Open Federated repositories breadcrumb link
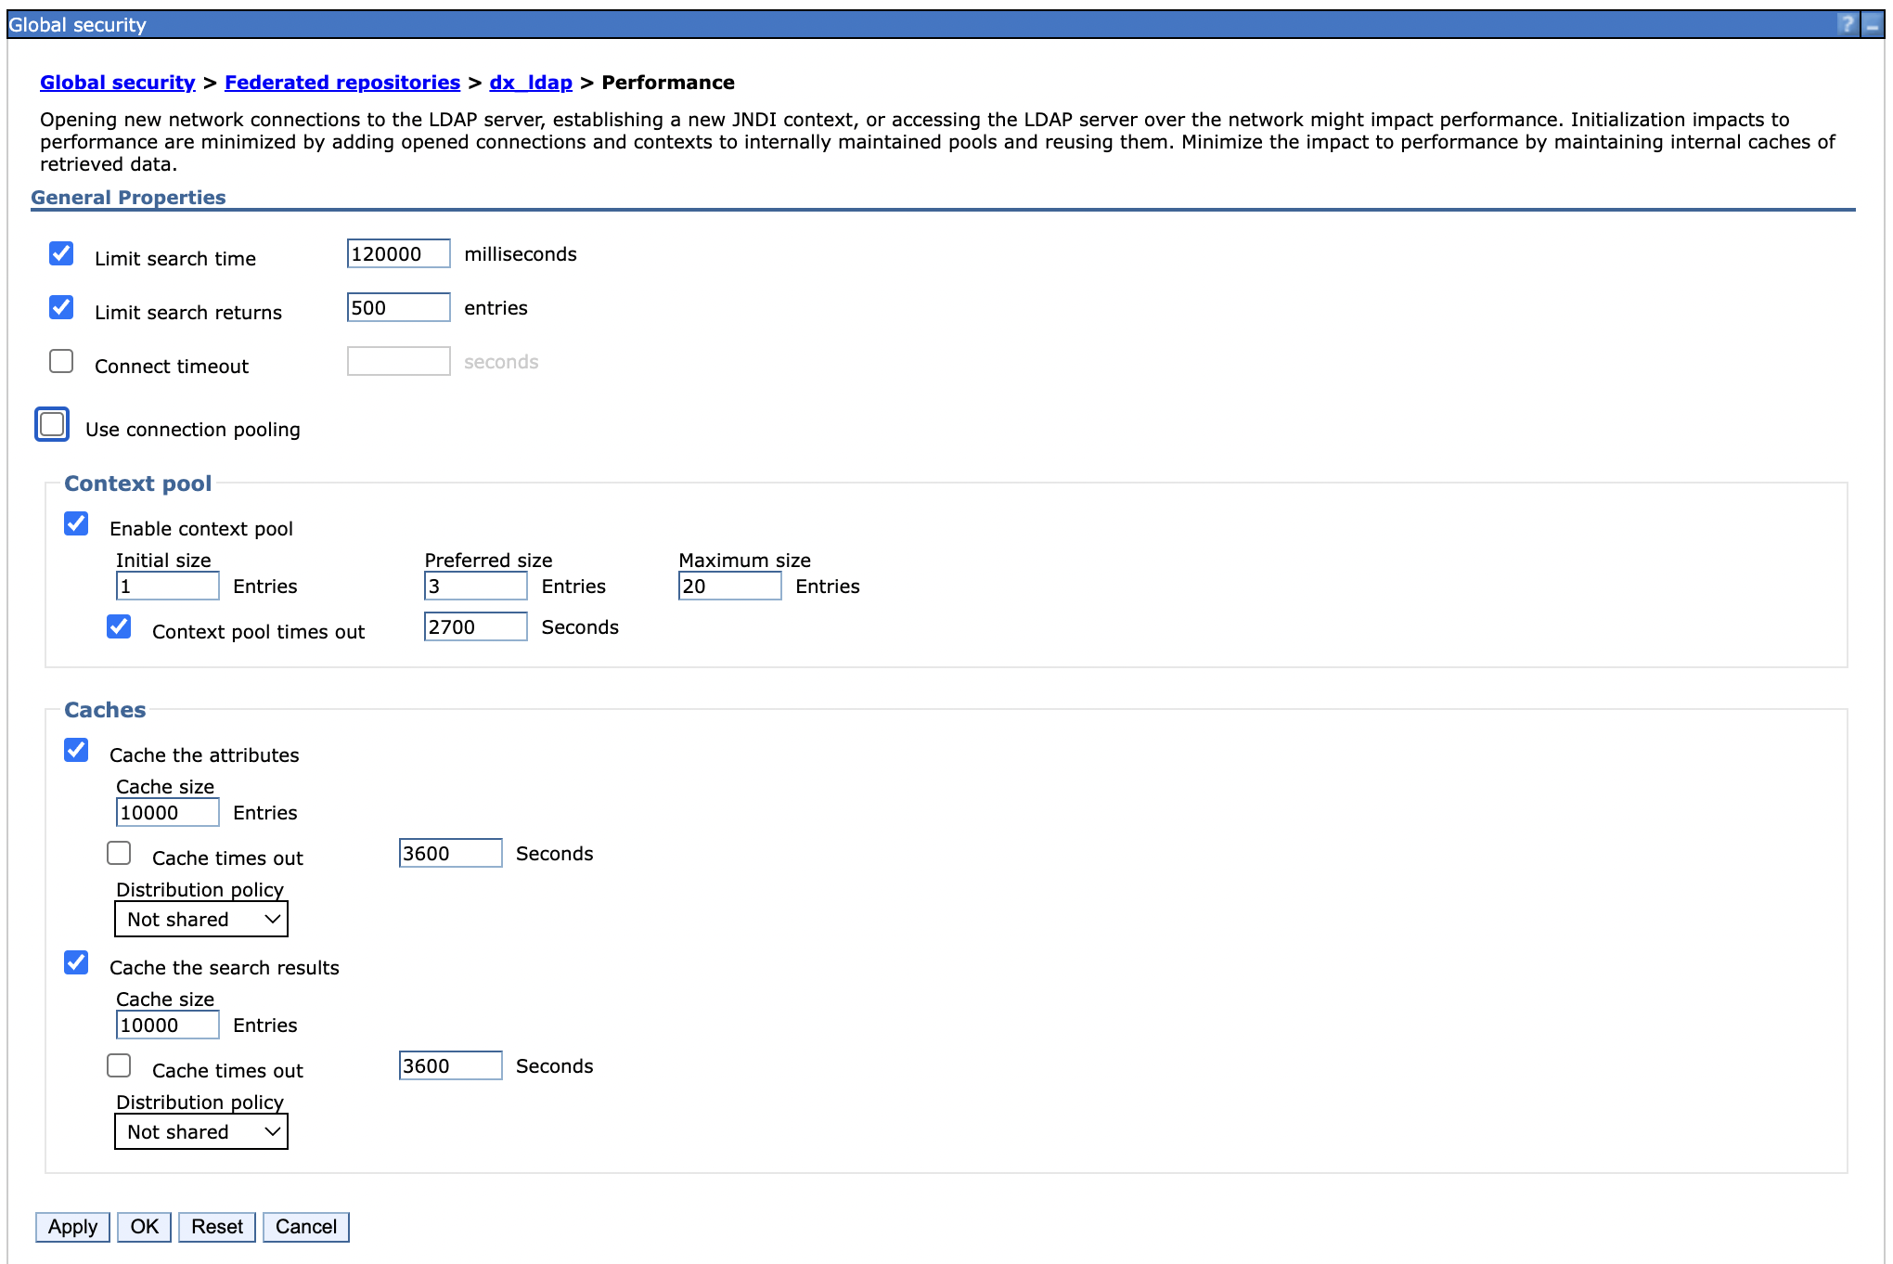 [x=342, y=83]
